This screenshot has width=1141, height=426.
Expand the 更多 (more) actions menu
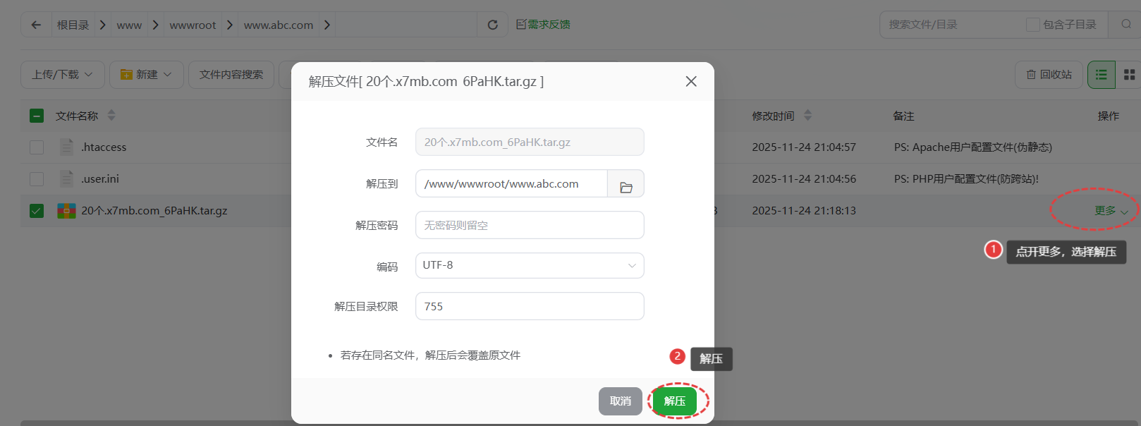[1111, 211]
